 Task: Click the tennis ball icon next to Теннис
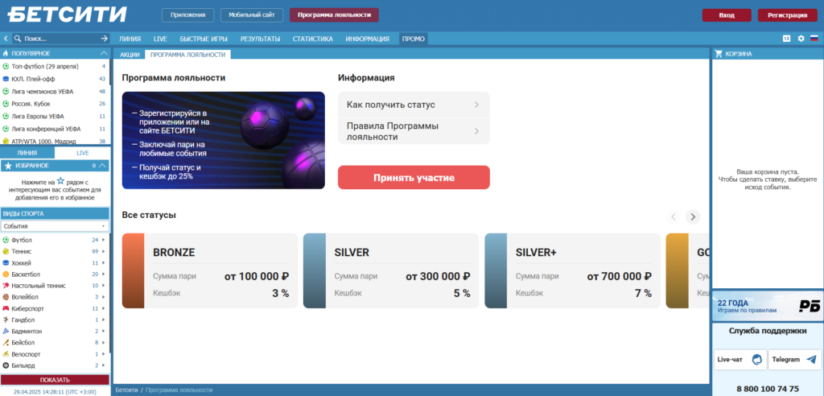pyautogui.click(x=6, y=251)
